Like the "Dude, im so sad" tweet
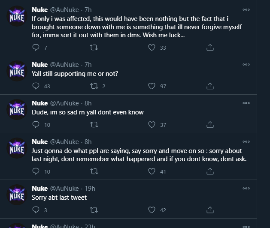Viewport: 270px width, 228px height. tap(152, 125)
